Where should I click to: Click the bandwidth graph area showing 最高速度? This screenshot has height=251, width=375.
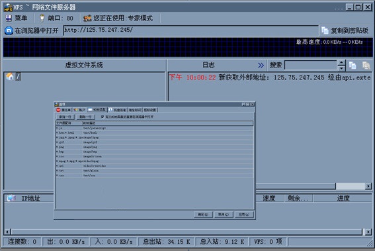click(188, 47)
